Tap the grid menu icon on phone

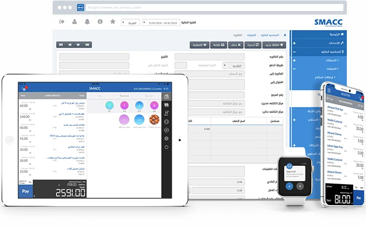tap(329, 90)
